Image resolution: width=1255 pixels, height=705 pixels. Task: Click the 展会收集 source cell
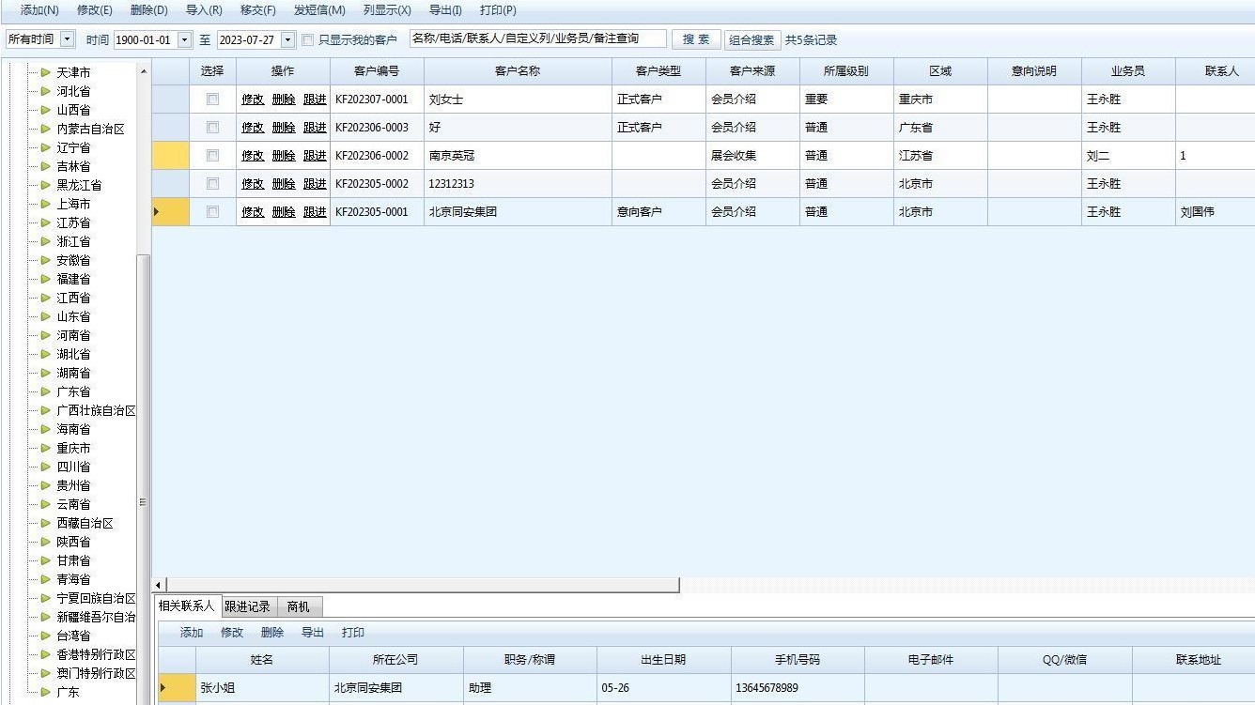752,156
